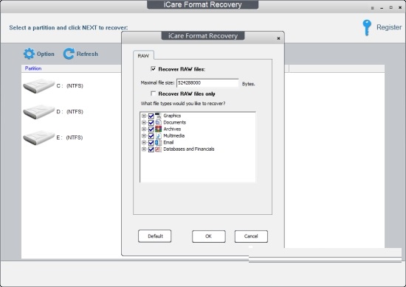Select the C: drive icon

(39, 86)
